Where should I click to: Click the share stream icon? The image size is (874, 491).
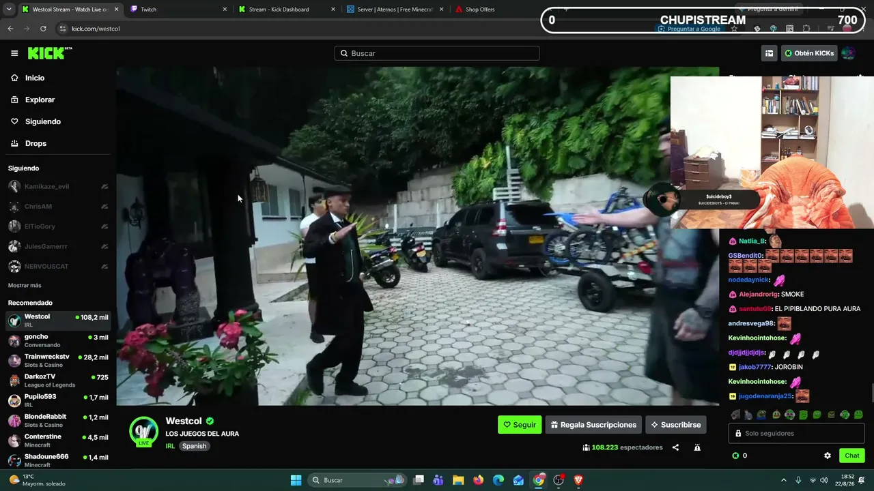pos(675,447)
